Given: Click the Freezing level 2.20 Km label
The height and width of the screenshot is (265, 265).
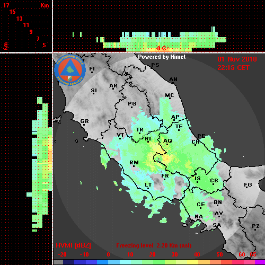Looking at the screenshot, I should click(x=154, y=245).
